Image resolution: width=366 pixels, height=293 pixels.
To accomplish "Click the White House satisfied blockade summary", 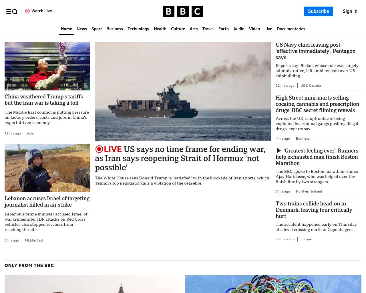I will [x=182, y=181].
